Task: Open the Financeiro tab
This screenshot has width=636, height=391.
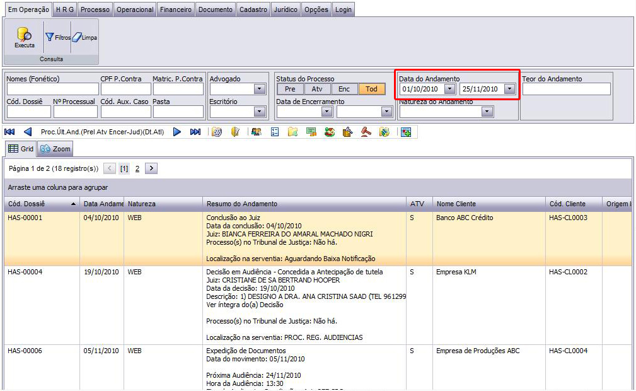Action: pos(176,9)
